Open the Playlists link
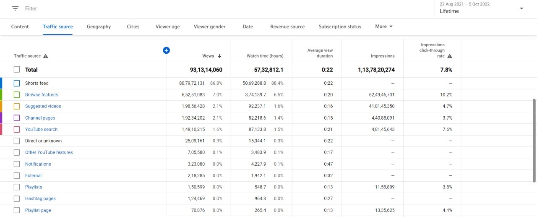537x217 pixels. 34,187
